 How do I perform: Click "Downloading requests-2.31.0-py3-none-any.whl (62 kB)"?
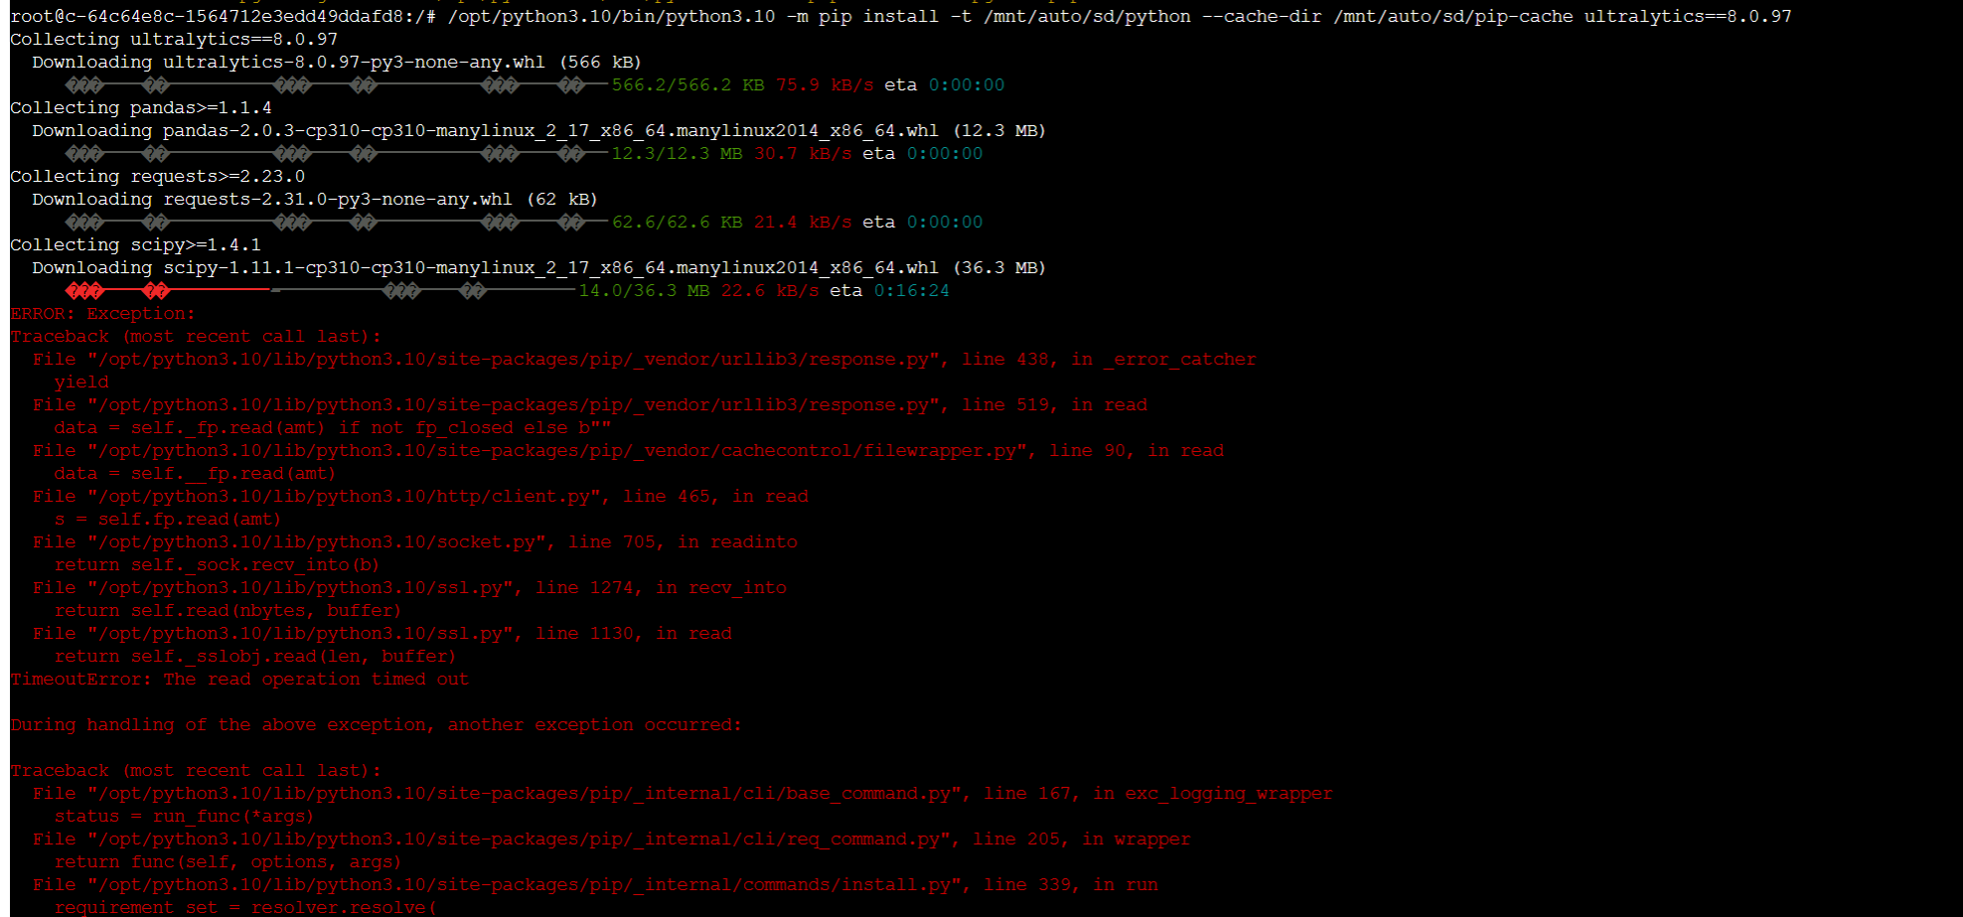coord(315,199)
